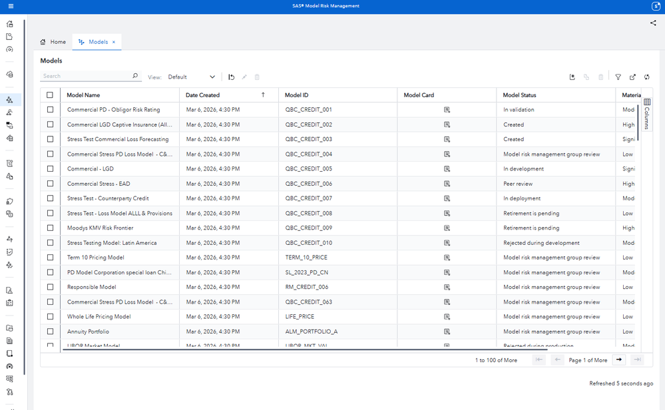Open model card for QBC_CREDIT_001
This screenshot has height=410, width=665.
[447, 110]
